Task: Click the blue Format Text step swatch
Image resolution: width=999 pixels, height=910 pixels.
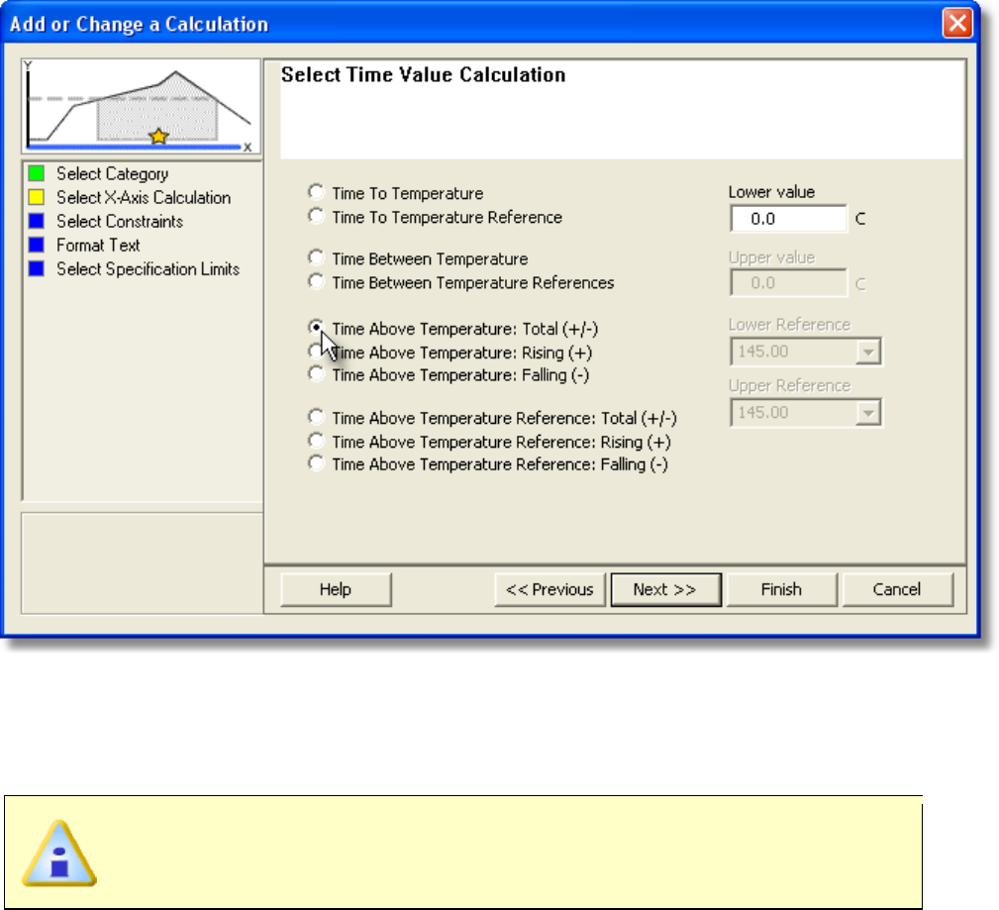Action: (37, 245)
